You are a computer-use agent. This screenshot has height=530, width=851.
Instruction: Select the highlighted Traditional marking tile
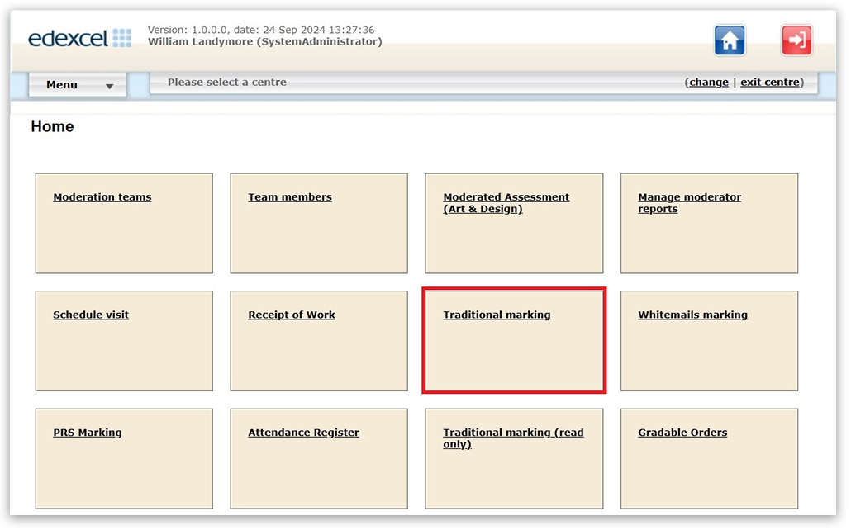point(497,315)
